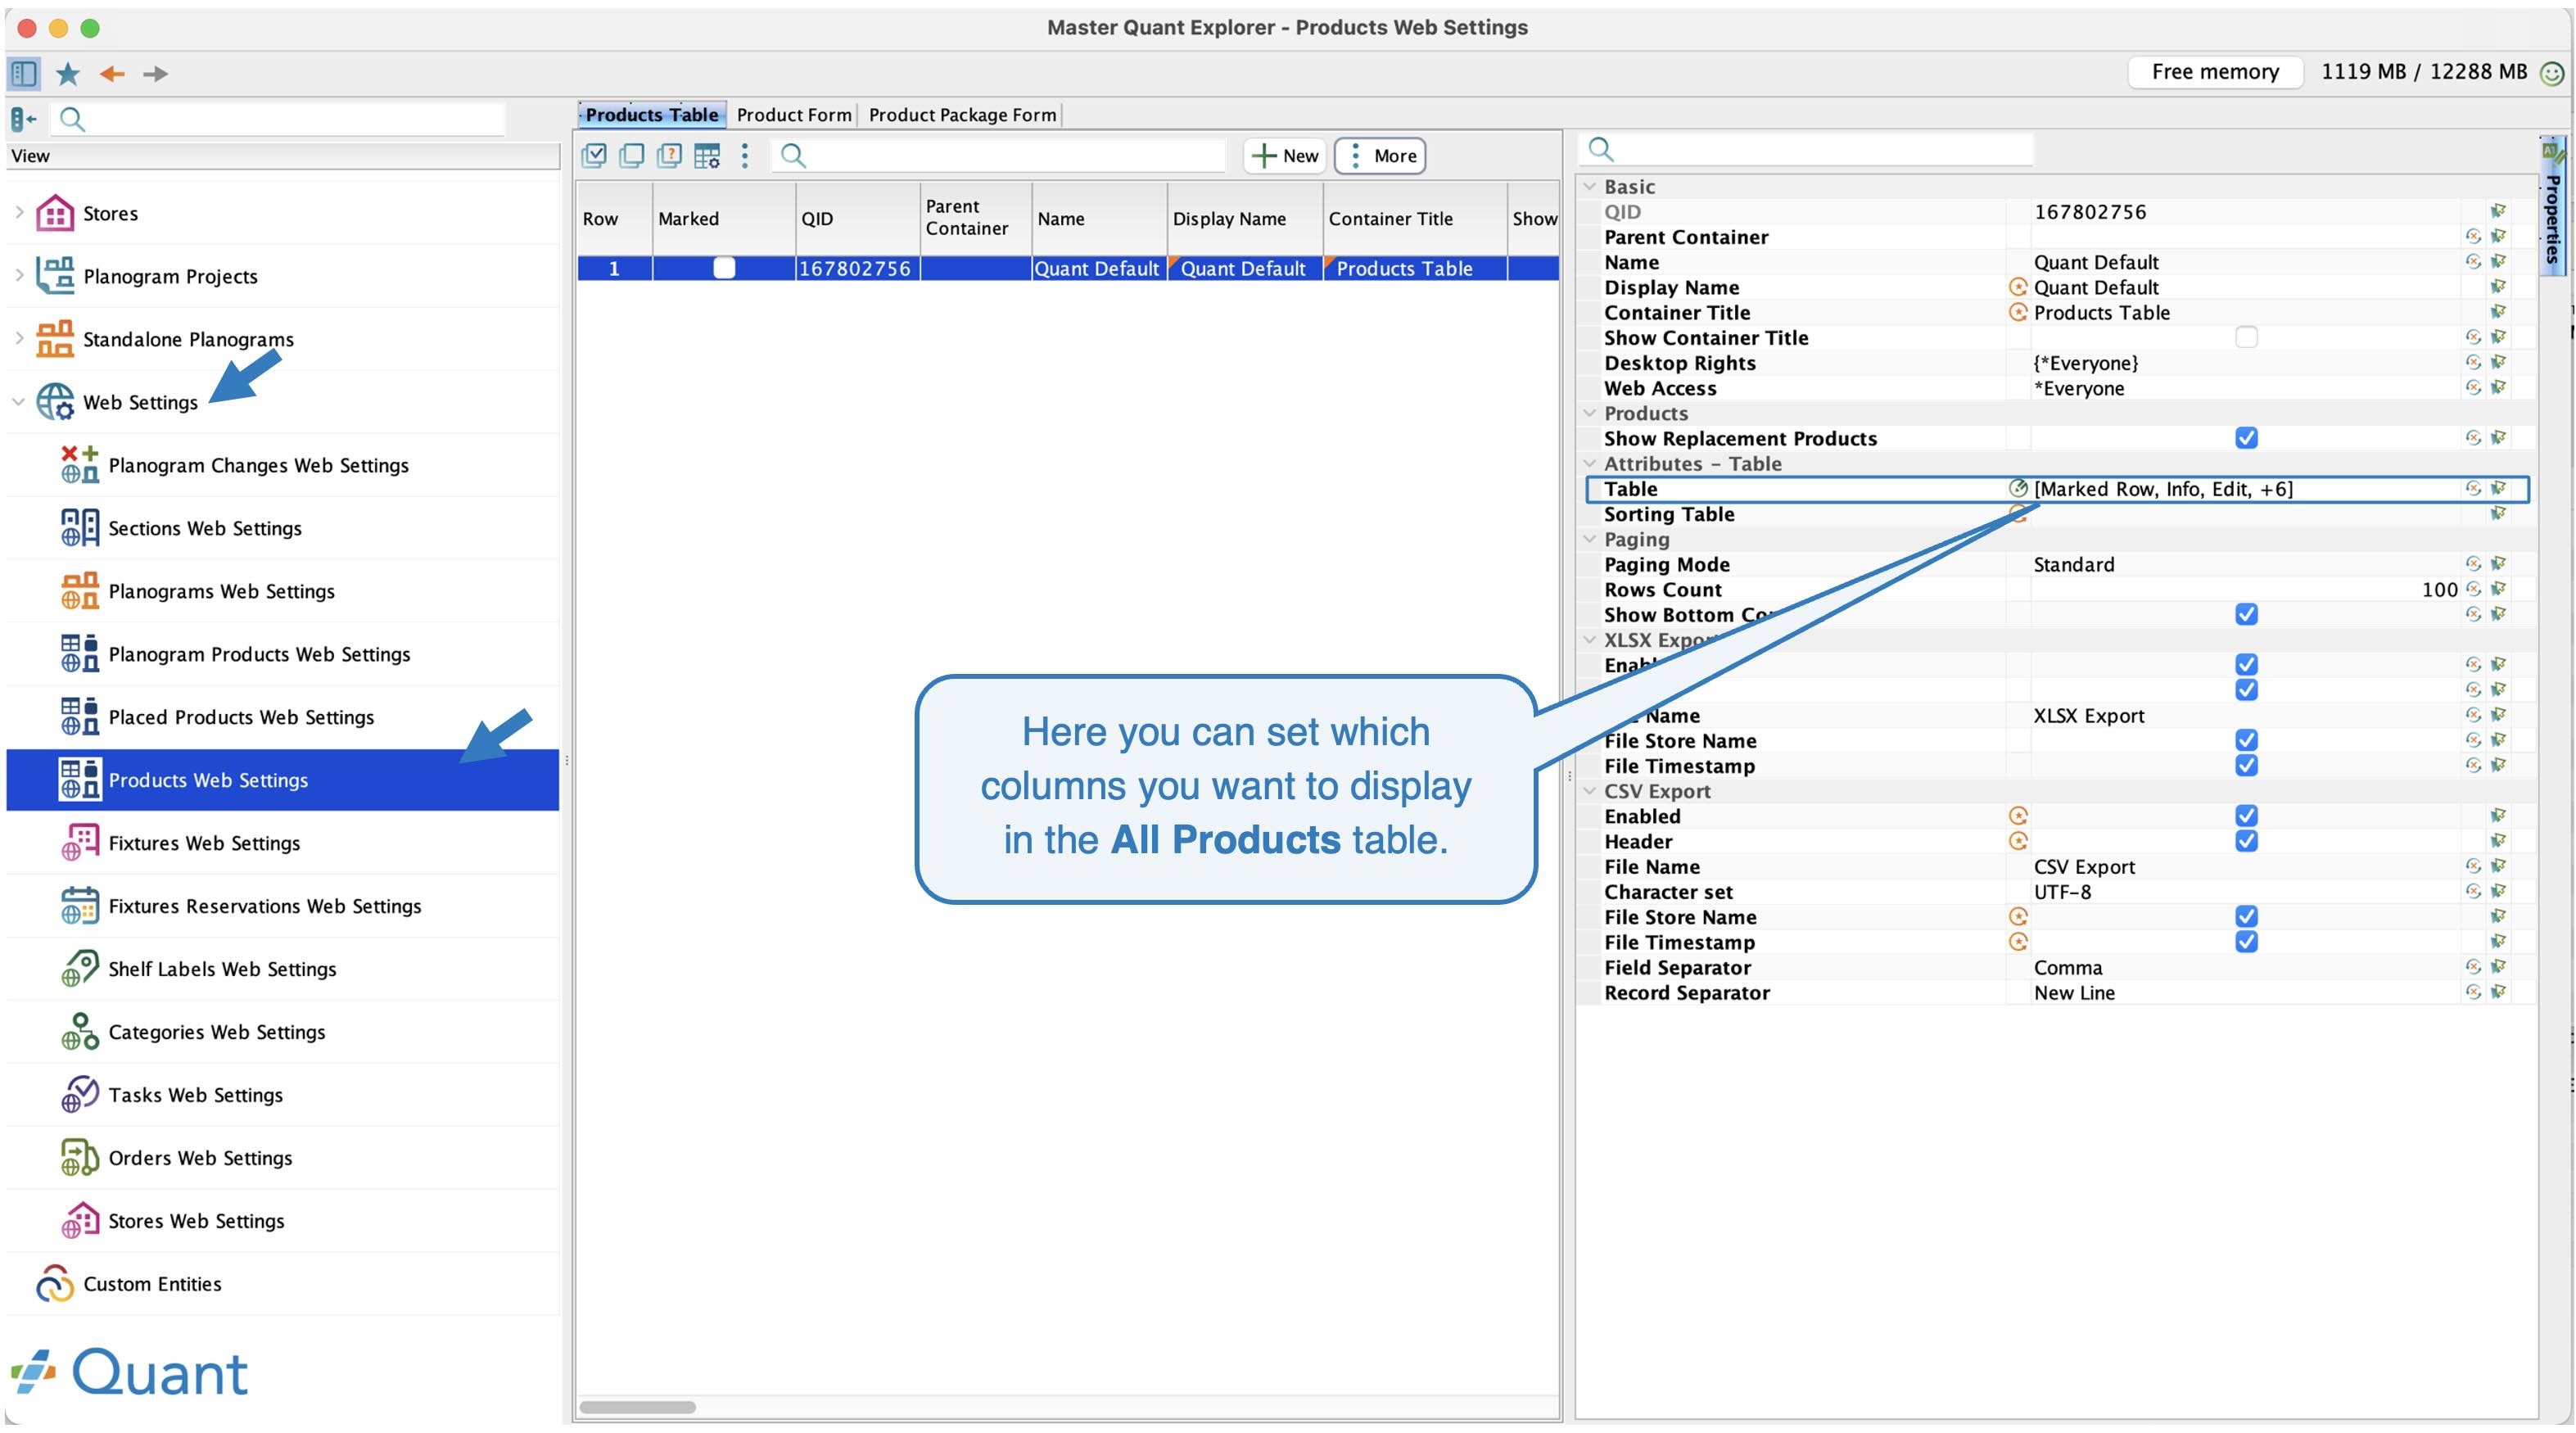Toggle the sidebar panel icon

point(24,73)
